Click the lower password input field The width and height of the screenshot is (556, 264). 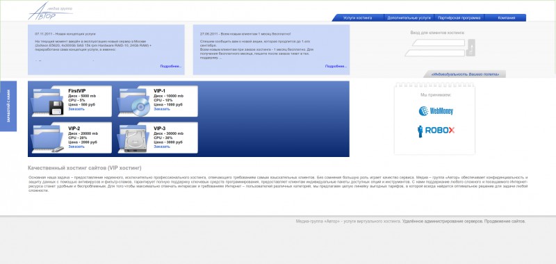coord(435,53)
